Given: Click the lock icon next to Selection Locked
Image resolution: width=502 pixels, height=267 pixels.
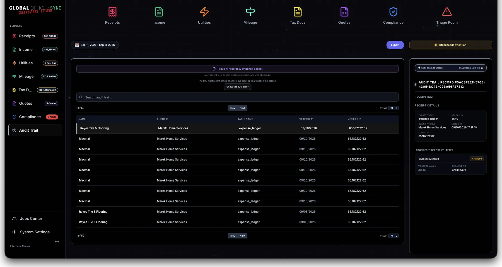Looking at the screenshot, I should coord(482,68).
